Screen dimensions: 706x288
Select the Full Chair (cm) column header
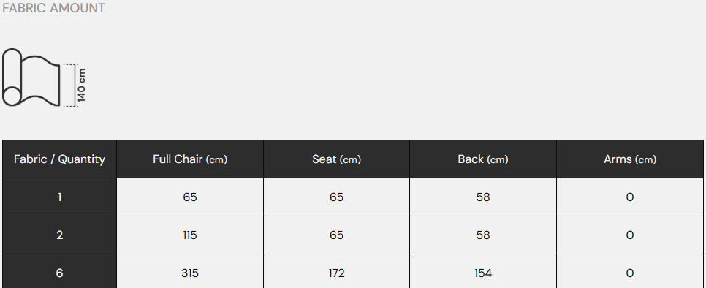click(x=190, y=159)
